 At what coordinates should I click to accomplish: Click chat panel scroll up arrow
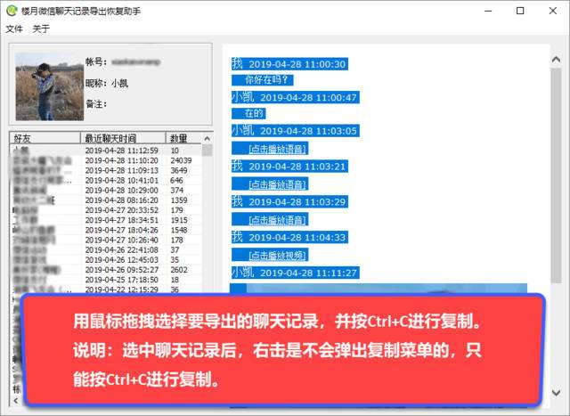click(x=556, y=60)
